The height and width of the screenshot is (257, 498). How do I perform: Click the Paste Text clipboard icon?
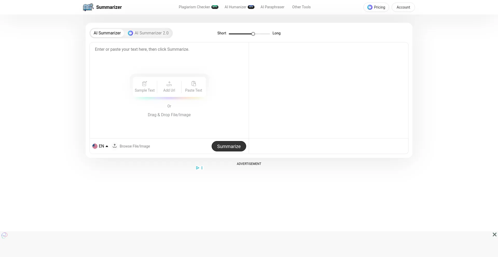coord(193,84)
